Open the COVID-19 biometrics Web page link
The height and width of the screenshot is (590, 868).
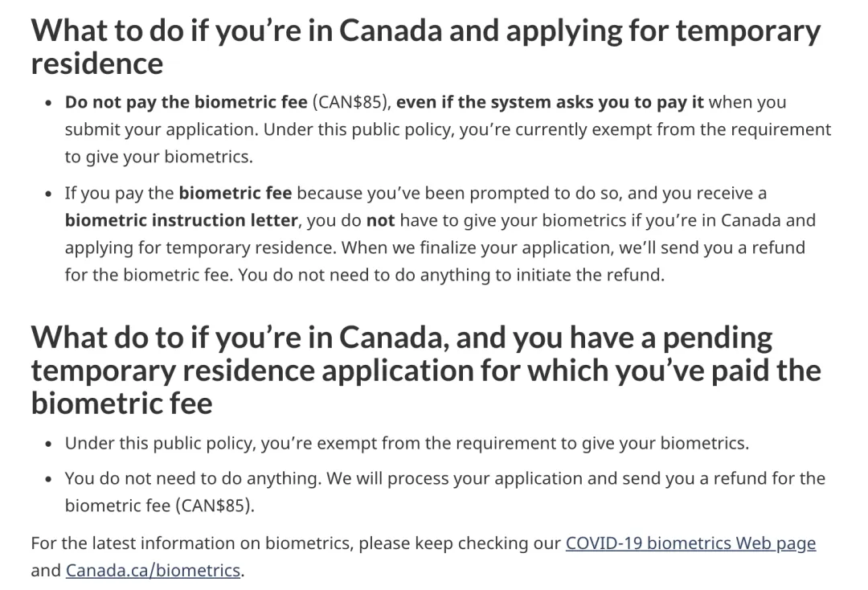pos(690,543)
